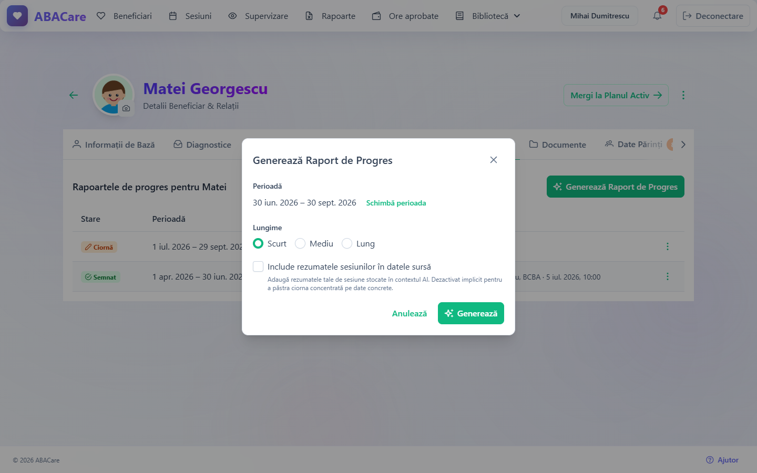Image resolution: width=757 pixels, height=473 pixels.
Task: Click the Ajutor help link
Action: tap(722, 460)
